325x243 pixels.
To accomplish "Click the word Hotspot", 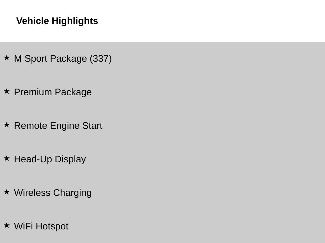I will (52, 227).
